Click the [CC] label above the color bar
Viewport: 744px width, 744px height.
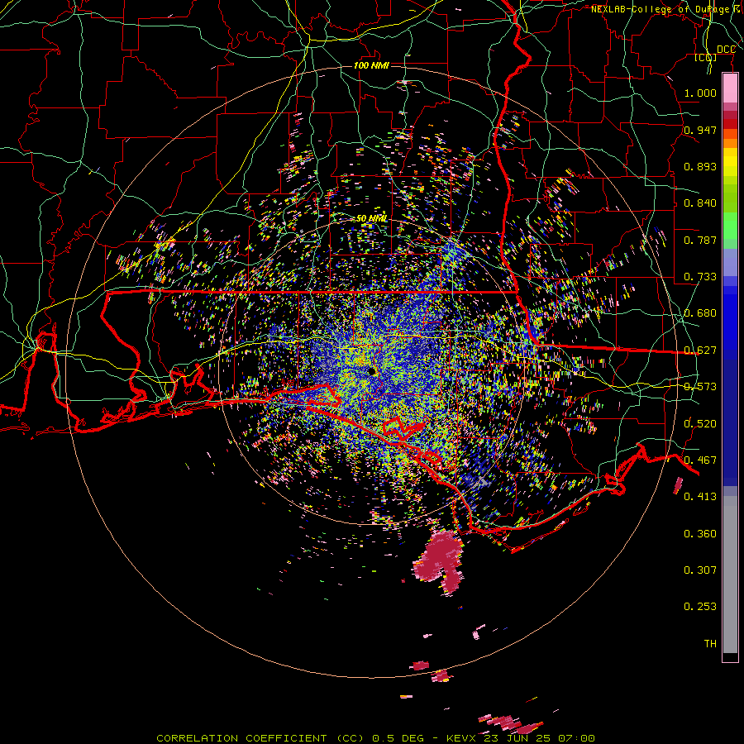tap(705, 57)
